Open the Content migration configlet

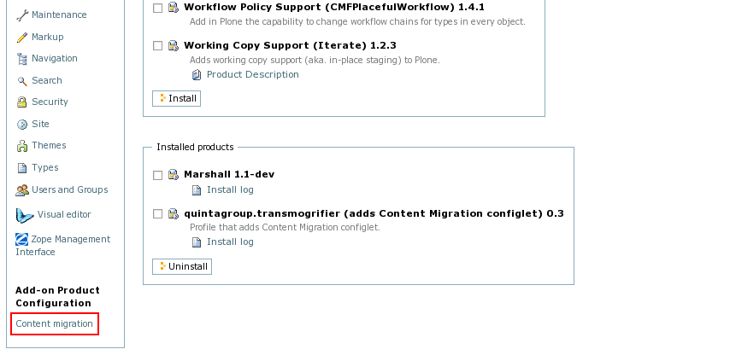54,324
